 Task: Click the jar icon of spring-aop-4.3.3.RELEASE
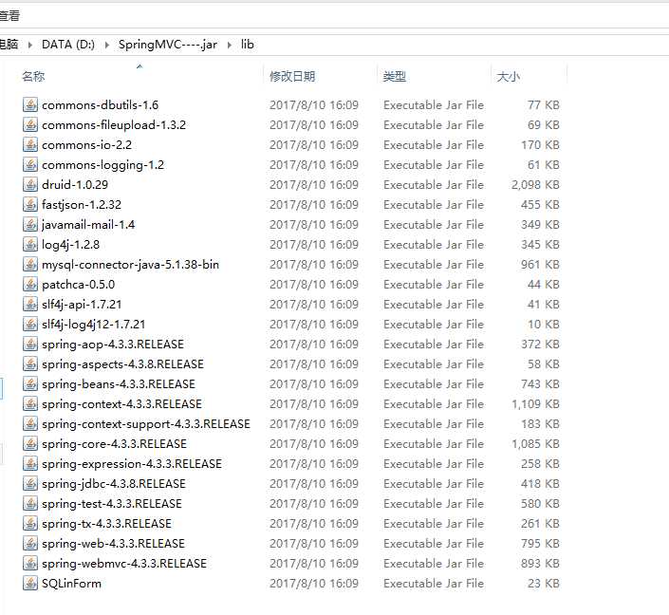[29, 344]
